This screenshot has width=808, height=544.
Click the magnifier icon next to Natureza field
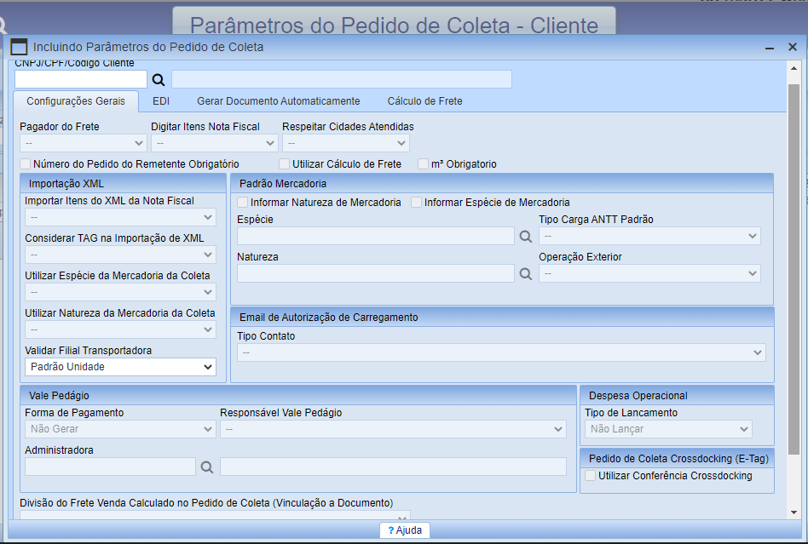(x=525, y=274)
